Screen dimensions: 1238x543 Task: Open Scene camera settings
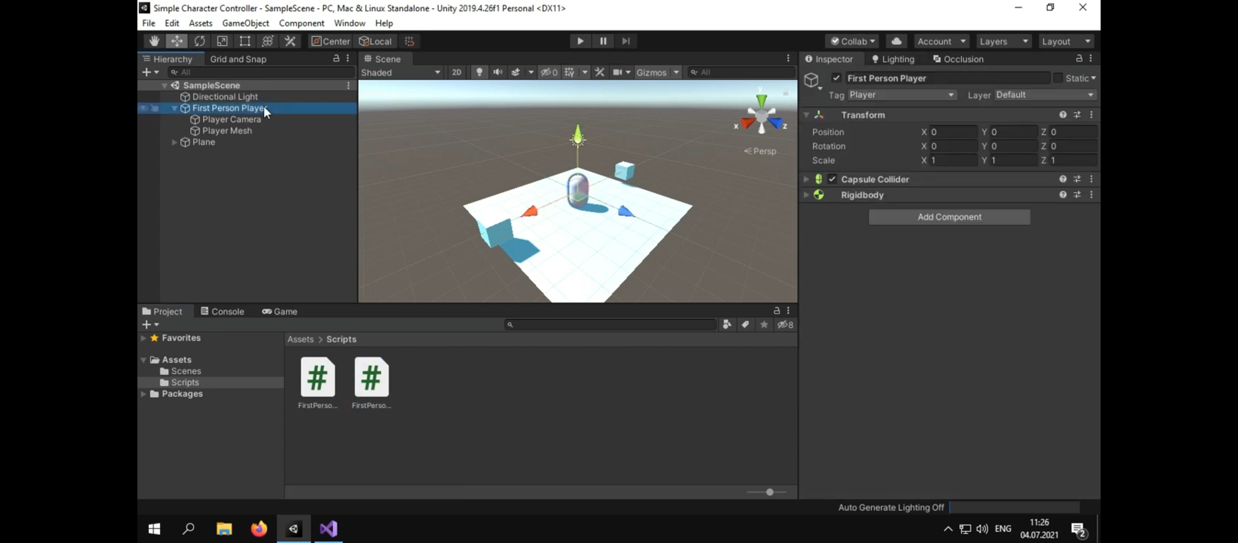[617, 72]
